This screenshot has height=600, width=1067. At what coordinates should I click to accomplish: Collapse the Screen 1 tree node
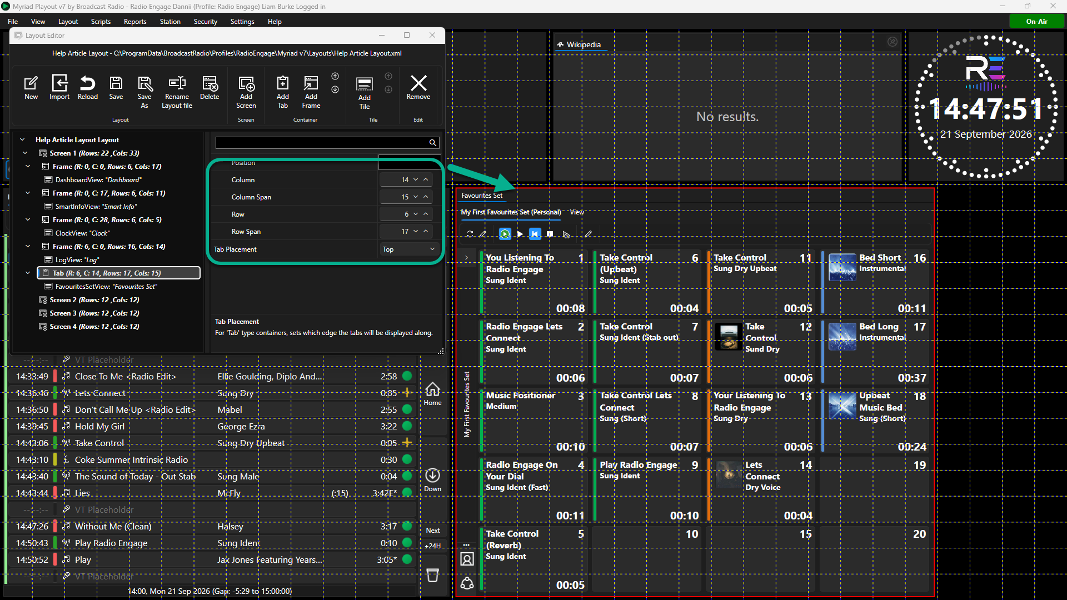coord(24,153)
